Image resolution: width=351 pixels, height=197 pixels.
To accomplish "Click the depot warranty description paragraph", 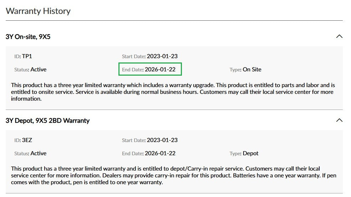I will (173, 175).
